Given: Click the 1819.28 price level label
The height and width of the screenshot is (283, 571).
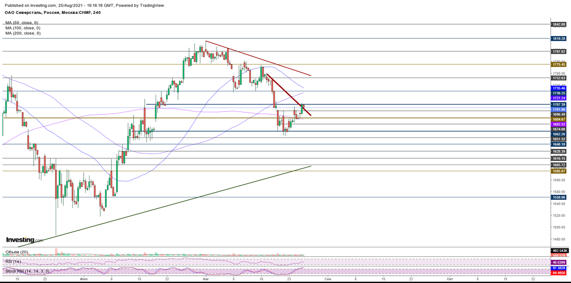Looking at the screenshot, I should 559,38.
